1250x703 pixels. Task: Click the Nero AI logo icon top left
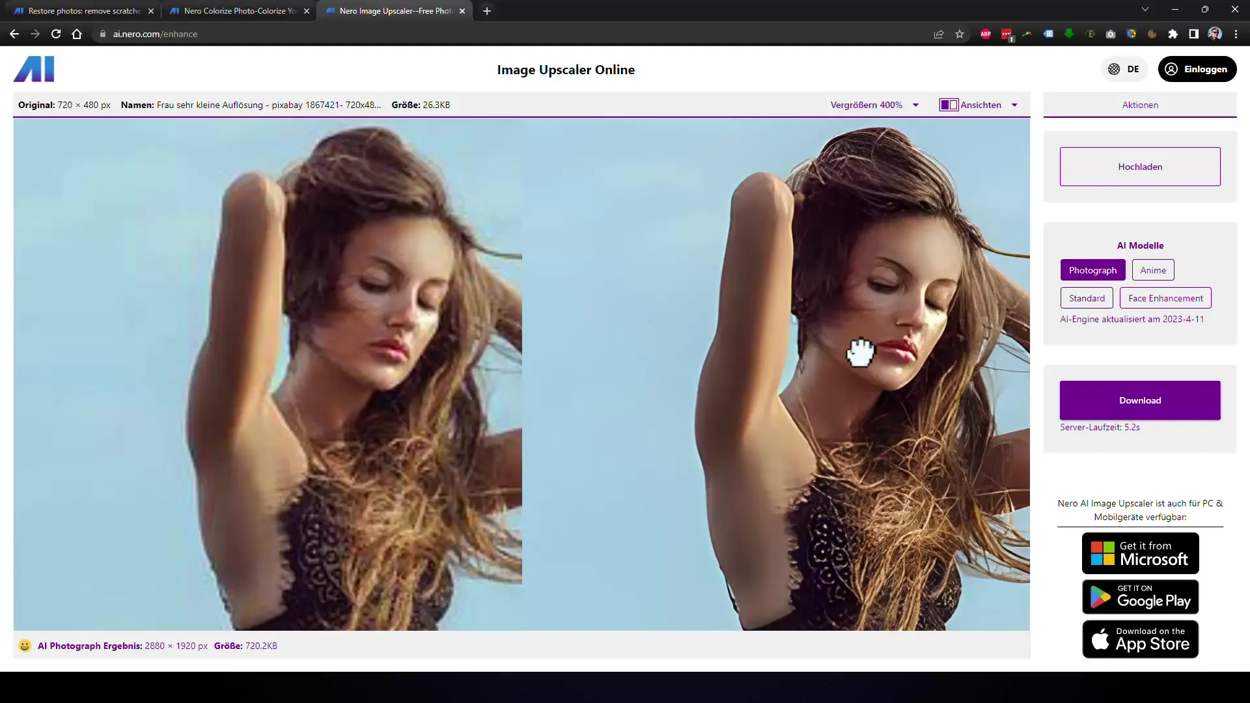(33, 68)
